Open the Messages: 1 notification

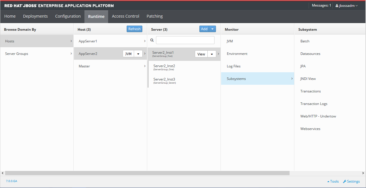pyautogui.click(x=321, y=5)
